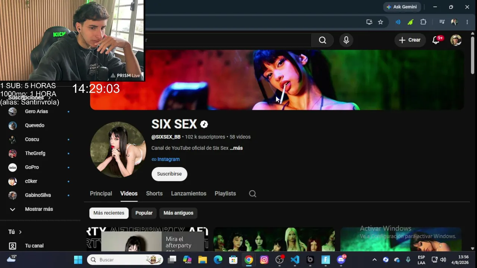This screenshot has height=268, width=477.
Task: Click the tray microphone icon
Action: coord(408,260)
